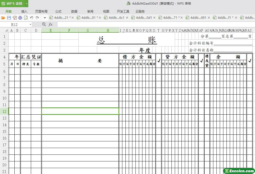Click the 年度 cell

144,50
